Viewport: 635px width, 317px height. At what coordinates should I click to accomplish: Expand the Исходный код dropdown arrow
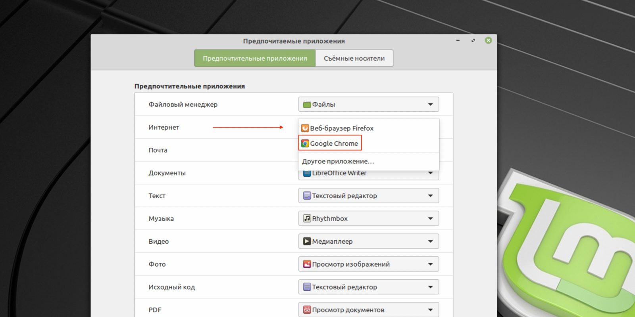(x=430, y=287)
